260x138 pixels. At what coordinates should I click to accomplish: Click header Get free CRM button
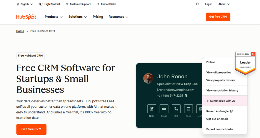click(x=218, y=17)
